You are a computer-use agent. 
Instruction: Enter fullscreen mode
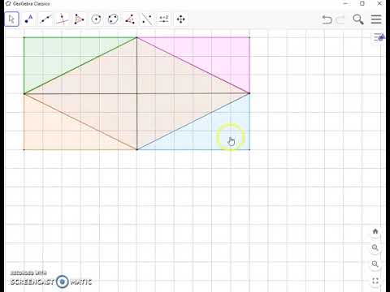(x=375, y=281)
